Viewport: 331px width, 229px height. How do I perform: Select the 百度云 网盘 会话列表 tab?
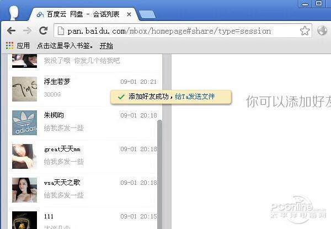84,14
